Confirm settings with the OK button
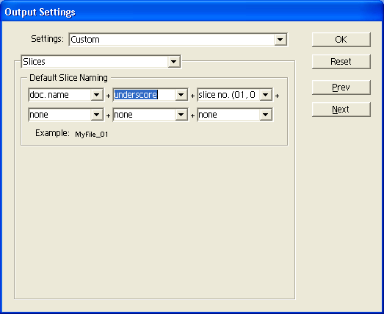 tap(341, 40)
